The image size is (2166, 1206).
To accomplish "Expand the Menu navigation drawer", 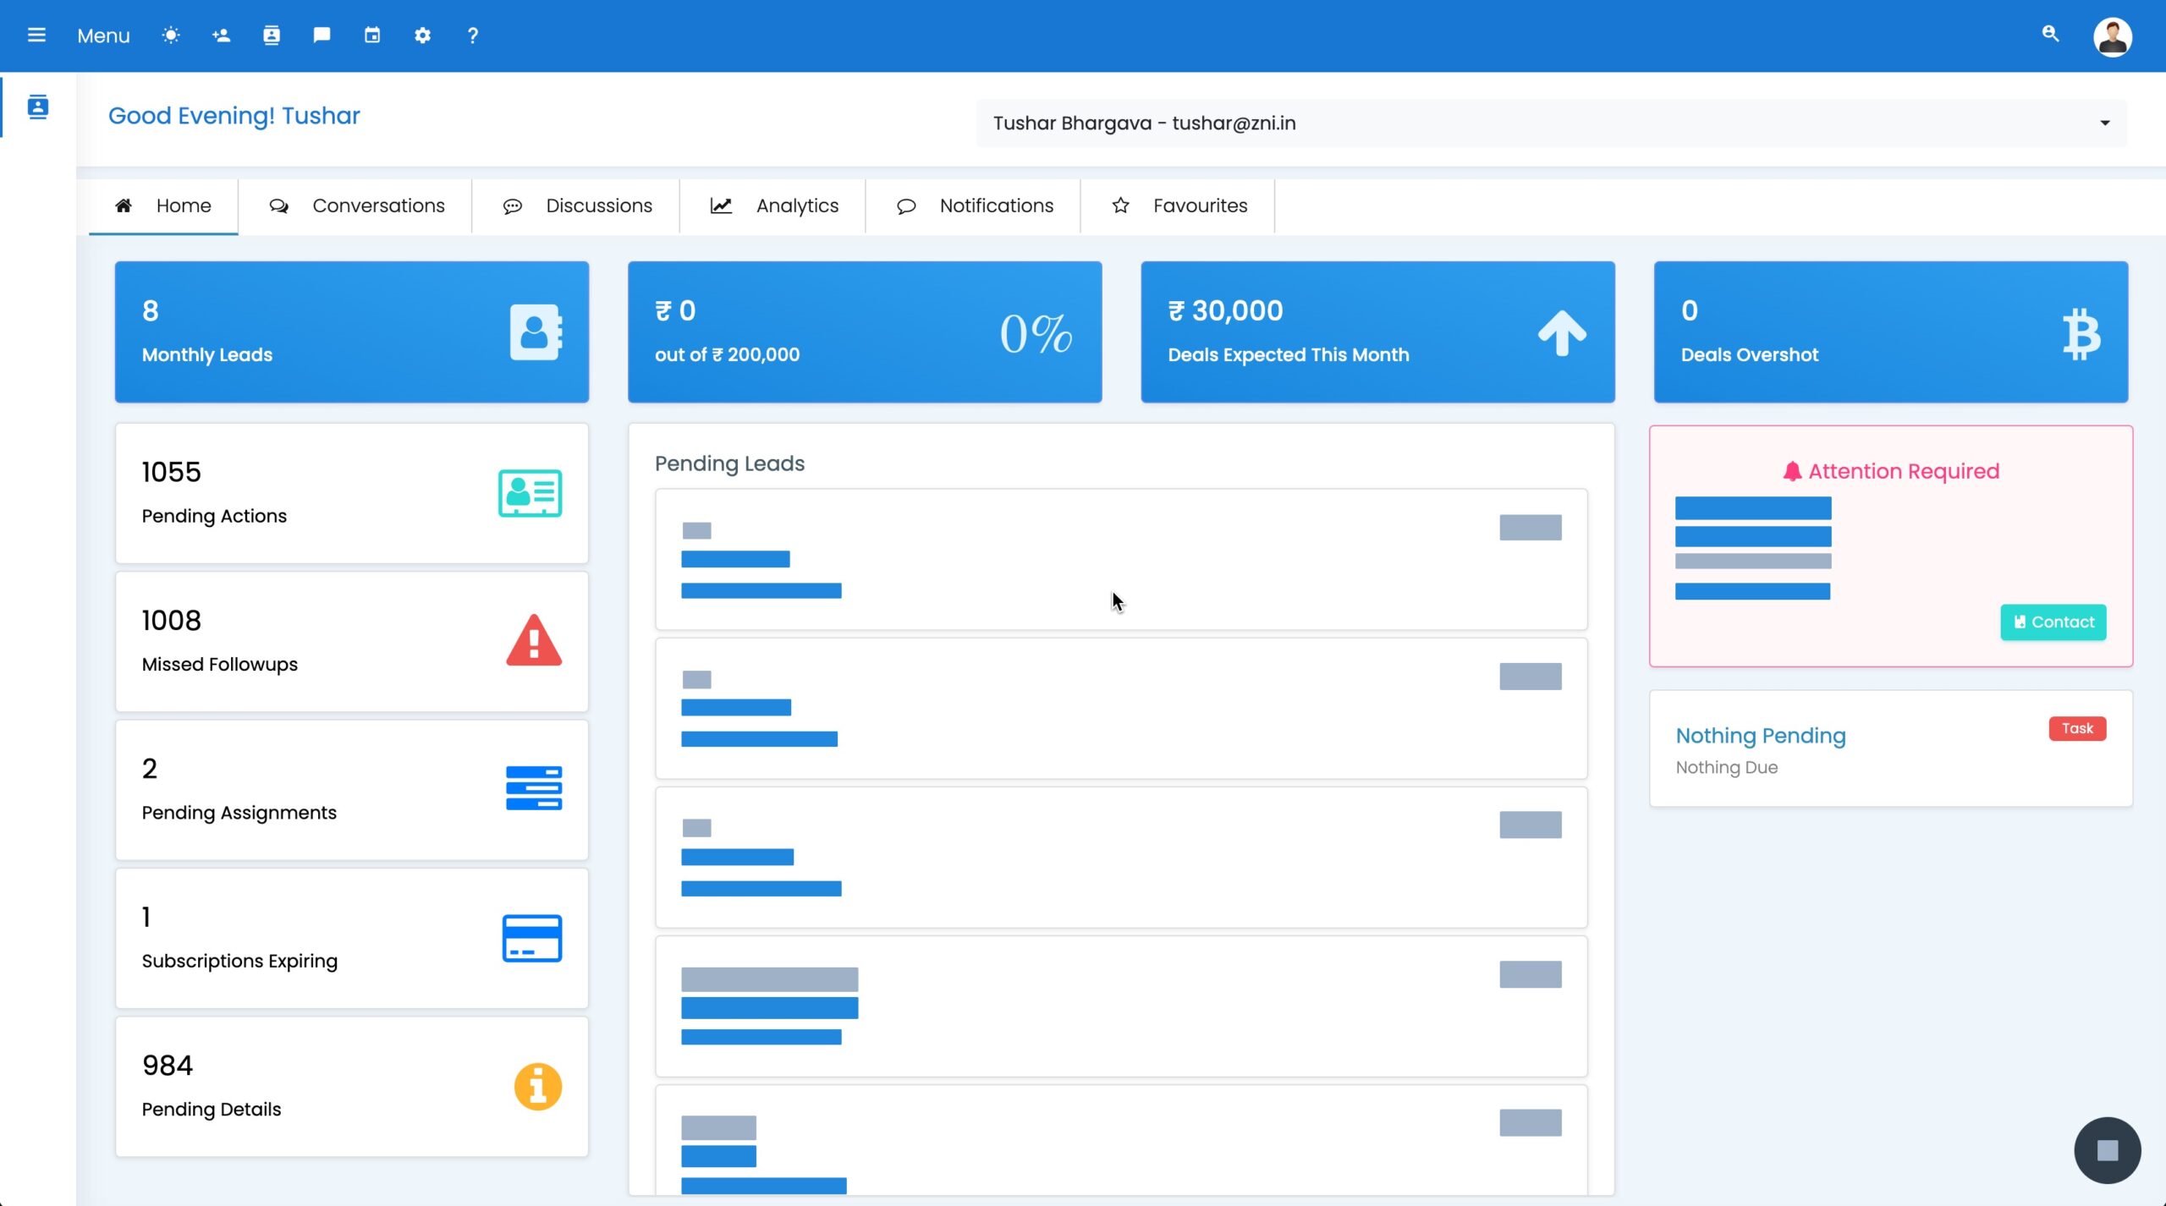I will (x=36, y=34).
